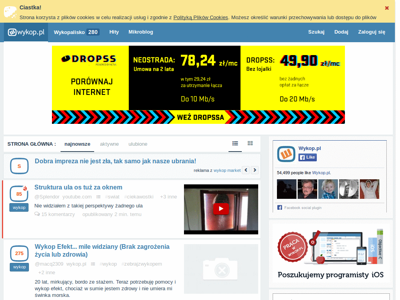This screenshot has height=300, width=400.
Task: Show the previous wykop market ad
Action: [x=246, y=170]
